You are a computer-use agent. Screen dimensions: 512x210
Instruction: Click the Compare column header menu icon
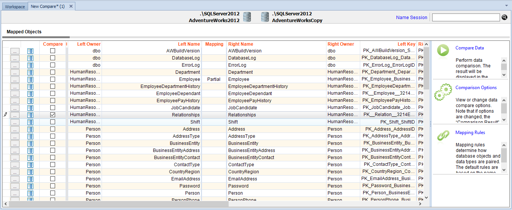tap(67, 44)
